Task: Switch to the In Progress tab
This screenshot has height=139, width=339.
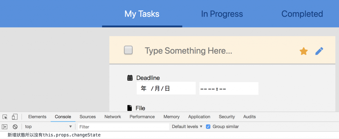Action: (x=222, y=14)
